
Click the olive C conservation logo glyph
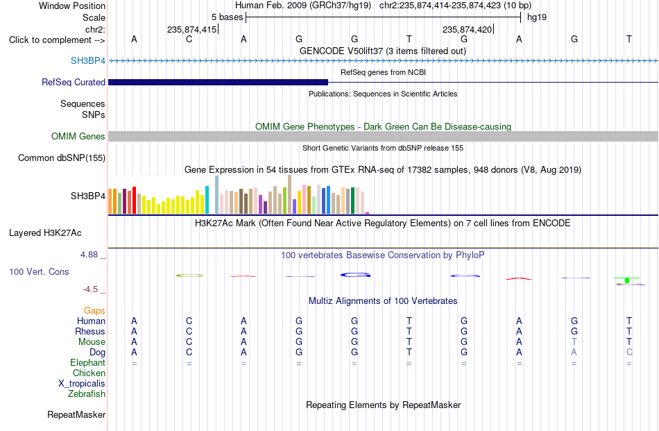tap(189, 276)
